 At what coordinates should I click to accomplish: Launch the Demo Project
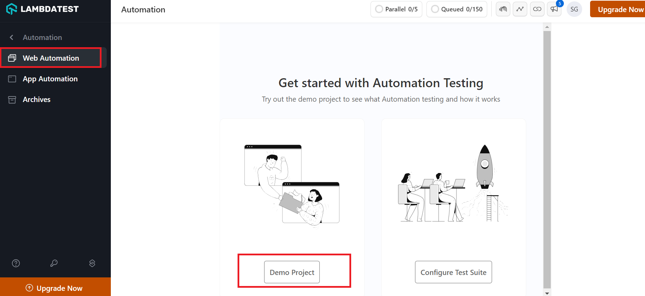click(x=292, y=272)
